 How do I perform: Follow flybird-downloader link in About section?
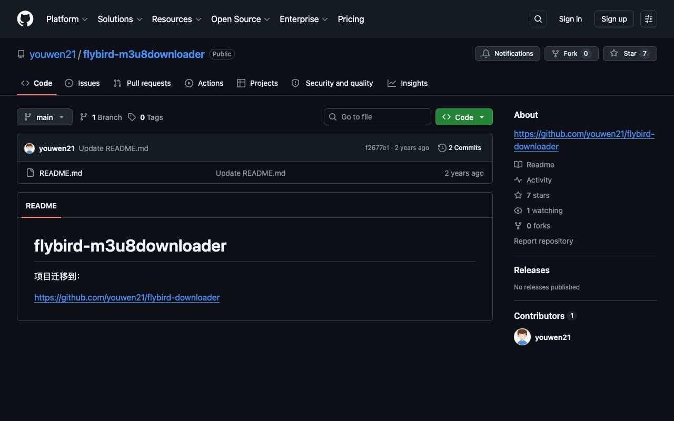[584, 140]
